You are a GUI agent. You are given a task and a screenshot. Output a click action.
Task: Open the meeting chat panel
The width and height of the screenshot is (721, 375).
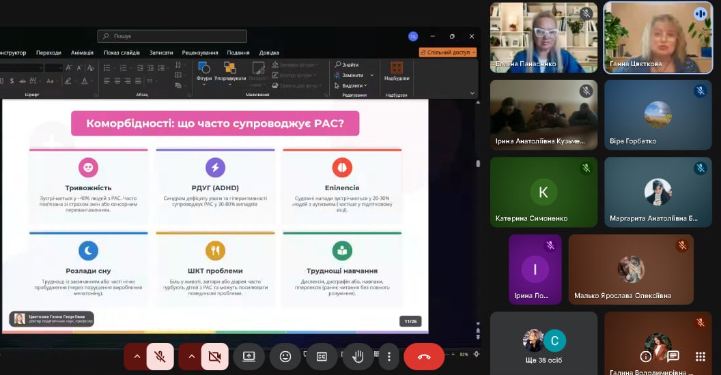673,356
